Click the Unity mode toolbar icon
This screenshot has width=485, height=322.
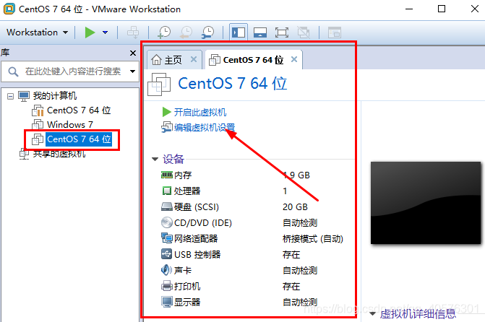click(304, 32)
